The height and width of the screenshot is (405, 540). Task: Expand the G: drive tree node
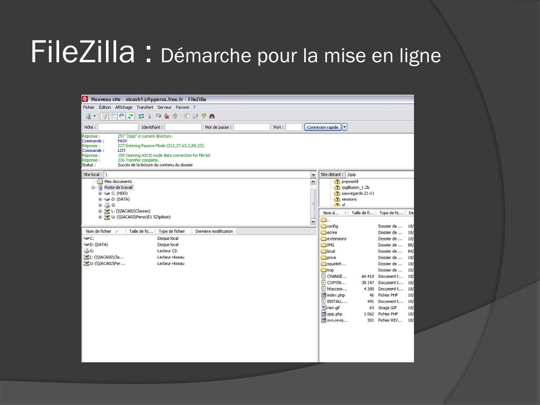coord(100,205)
